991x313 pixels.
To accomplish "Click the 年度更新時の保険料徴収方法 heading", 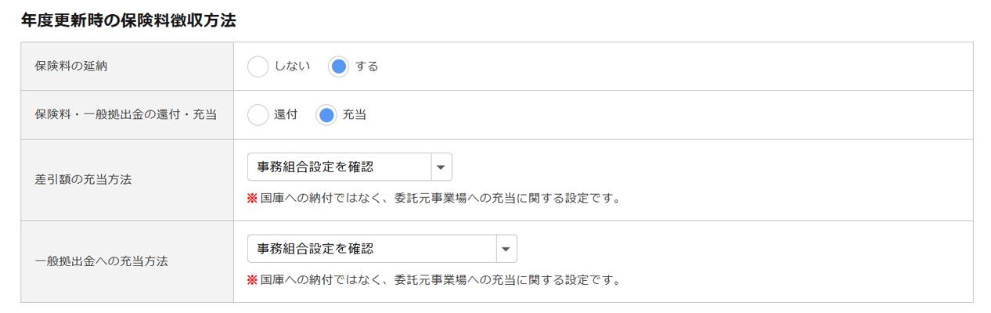I will 128,21.
